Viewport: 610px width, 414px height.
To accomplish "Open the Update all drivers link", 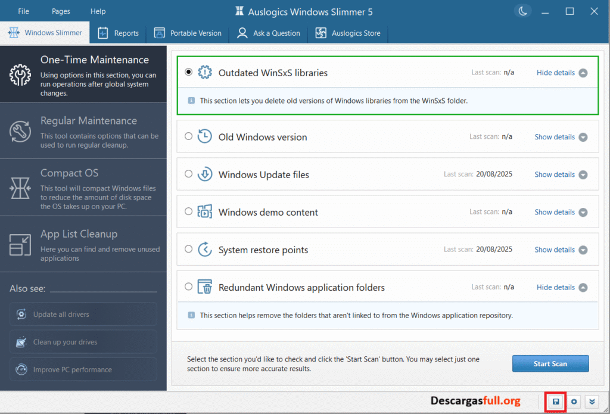I will coord(83,314).
